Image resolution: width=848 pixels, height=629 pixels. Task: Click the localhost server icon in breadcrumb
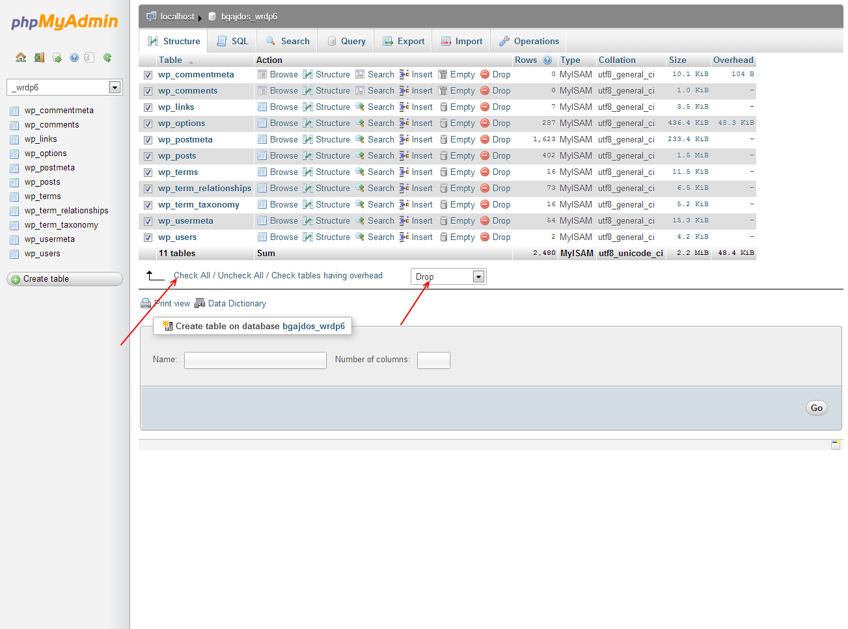(x=152, y=16)
